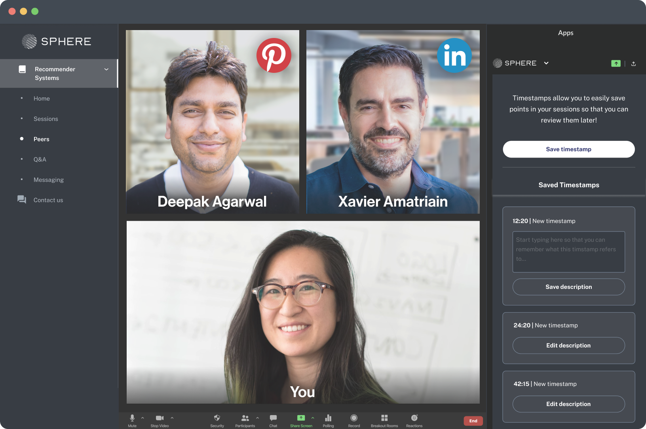This screenshot has width=646, height=429.
Task: Click the Apps panel title
Action: tap(566, 33)
